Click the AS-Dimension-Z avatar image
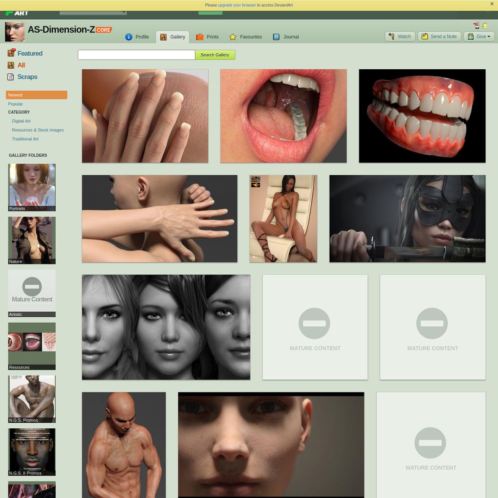498x498 pixels. pyautogui.click(x=14, y=32)
